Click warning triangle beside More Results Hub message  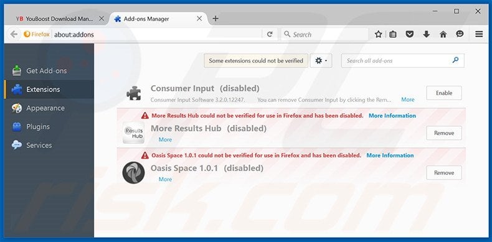point(145,116)
